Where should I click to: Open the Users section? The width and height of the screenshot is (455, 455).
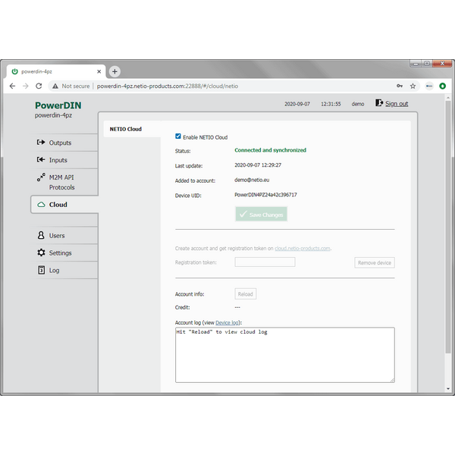click(57, 236)
